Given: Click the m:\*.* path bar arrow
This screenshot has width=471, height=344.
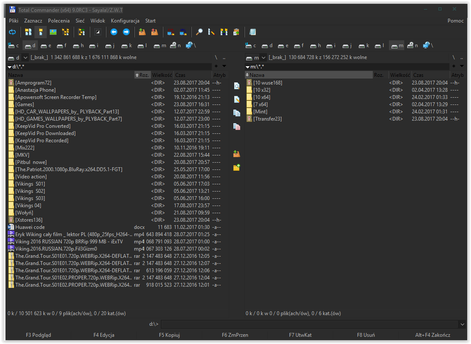Looking at the screenshot, I should (247, 67).
